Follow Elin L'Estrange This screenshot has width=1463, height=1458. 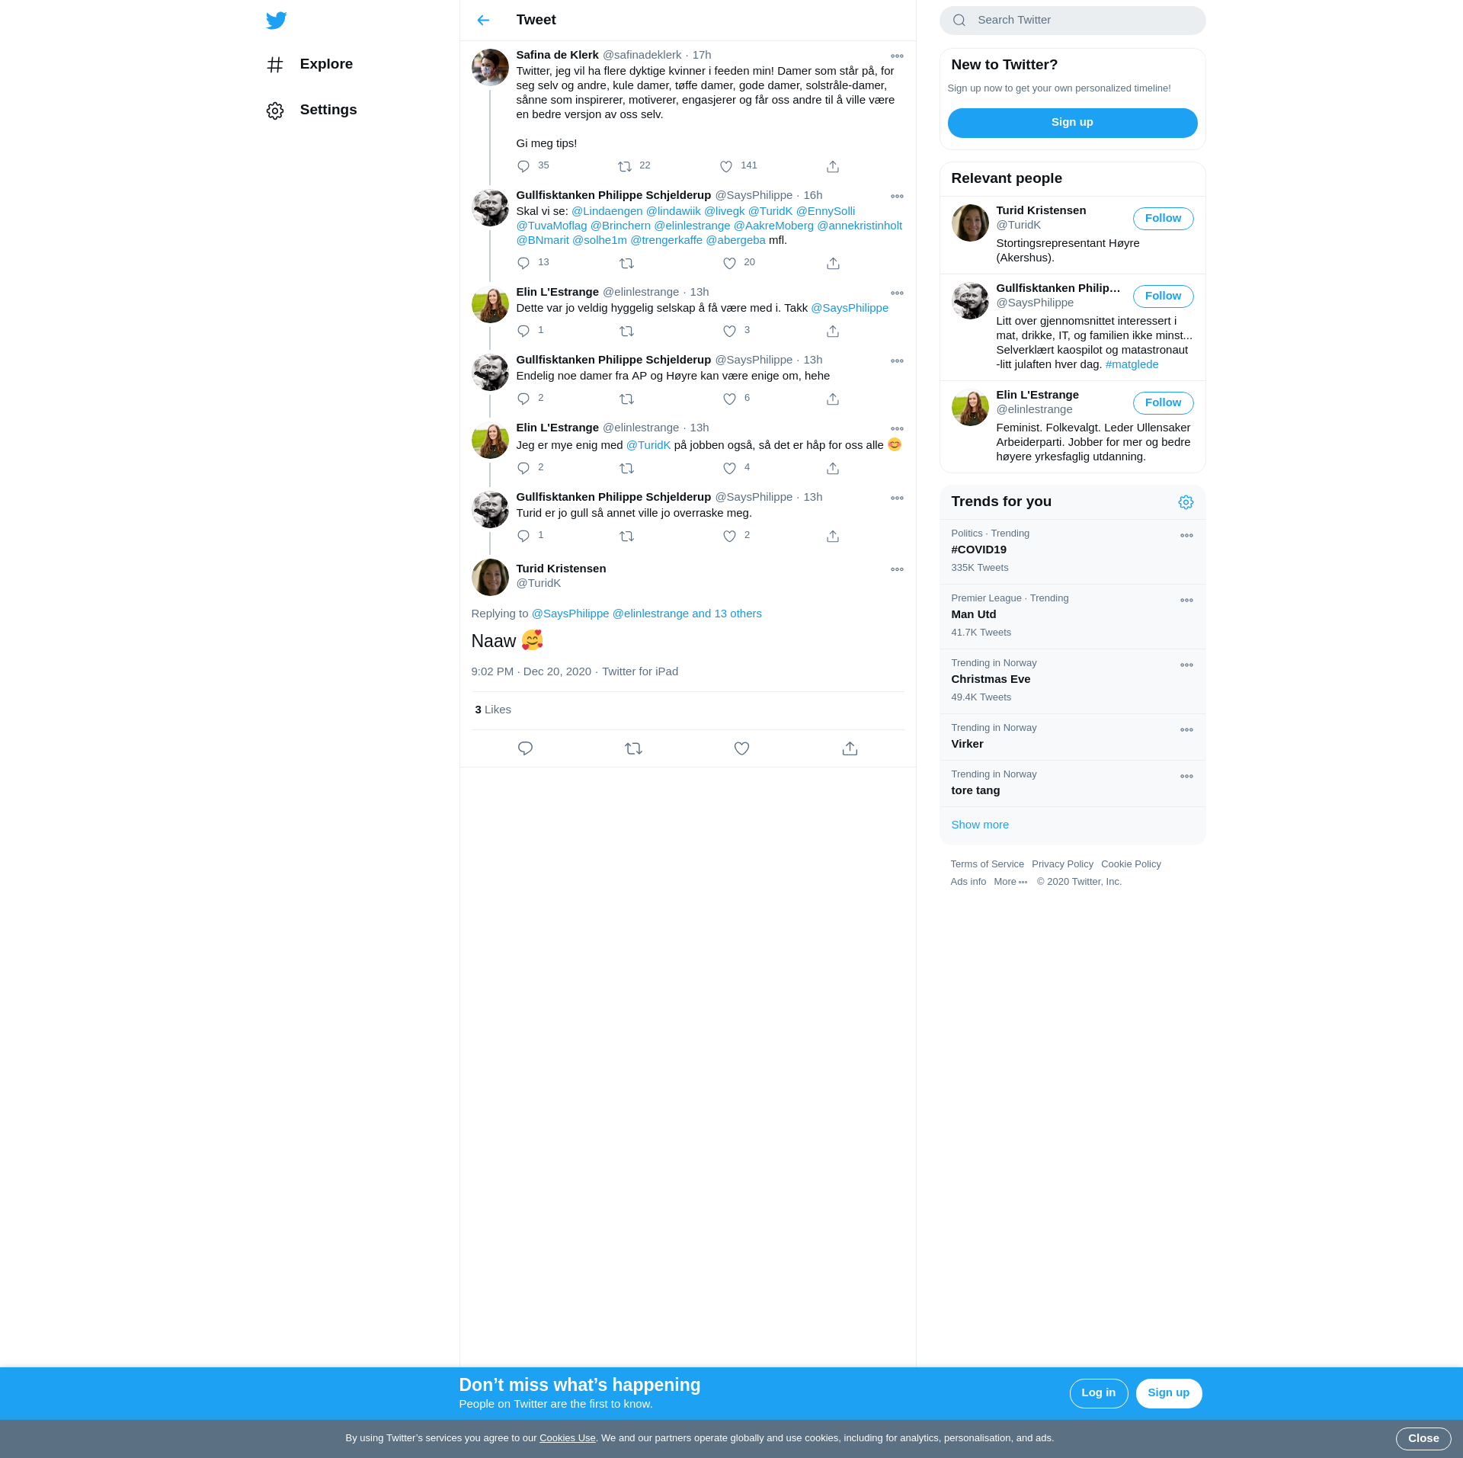(1163, 403)
